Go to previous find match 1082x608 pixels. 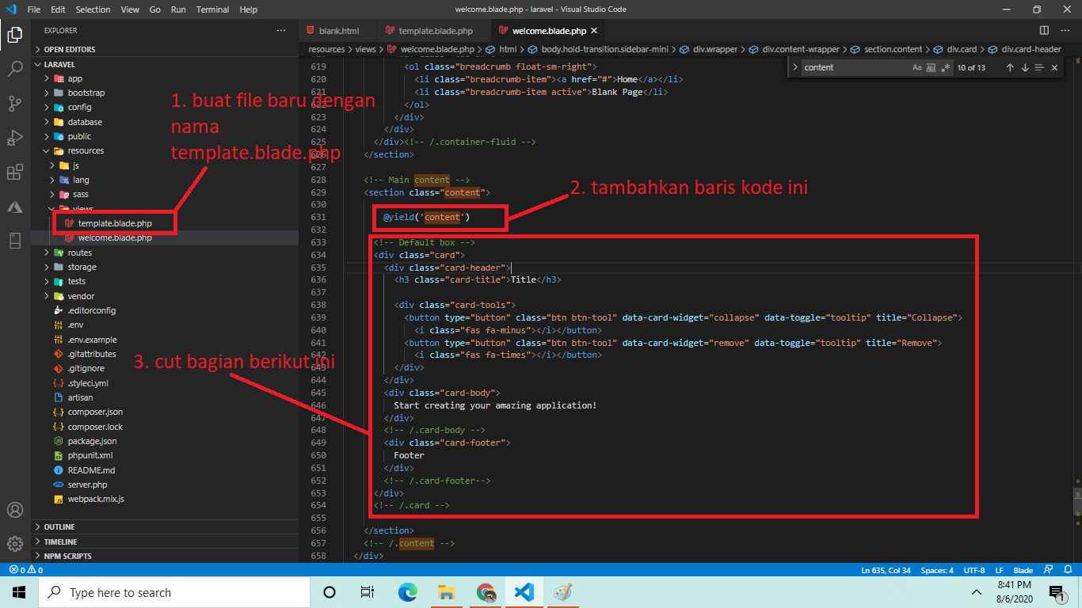pos(1010,67)
